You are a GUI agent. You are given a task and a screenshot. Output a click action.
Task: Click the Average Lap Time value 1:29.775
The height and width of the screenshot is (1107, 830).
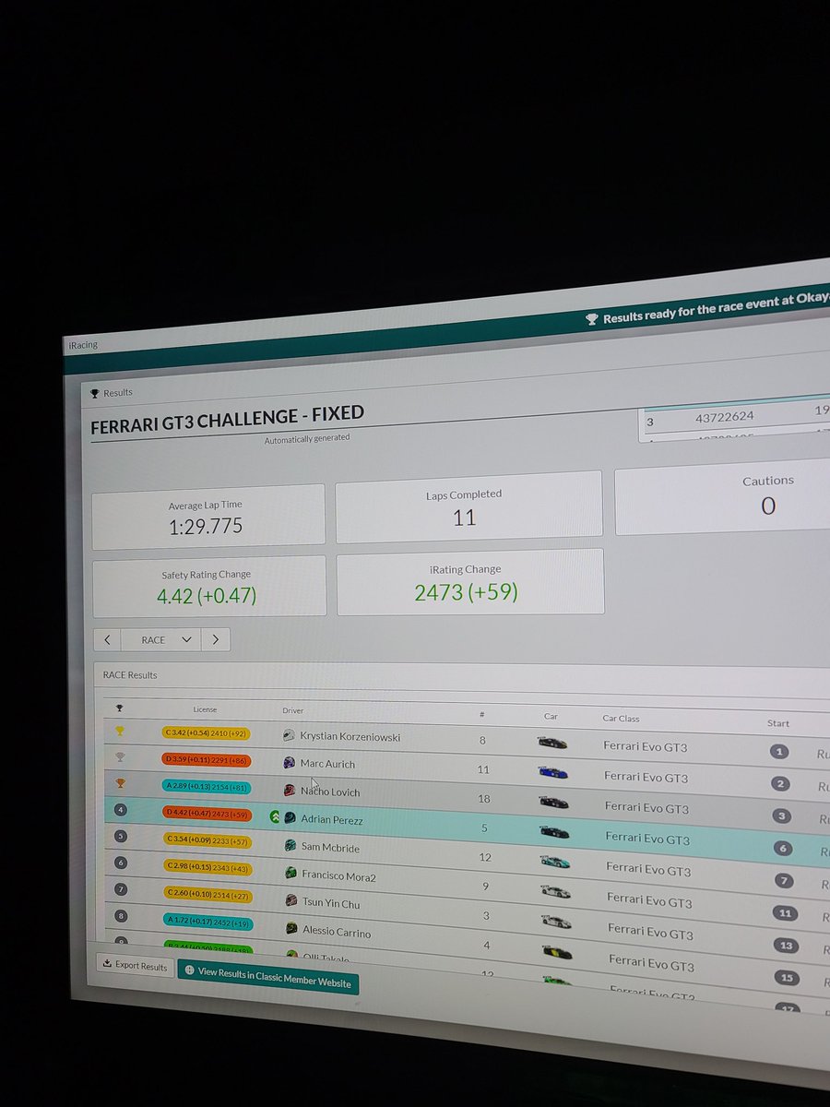pyautogui.click(x=207, y=529)
